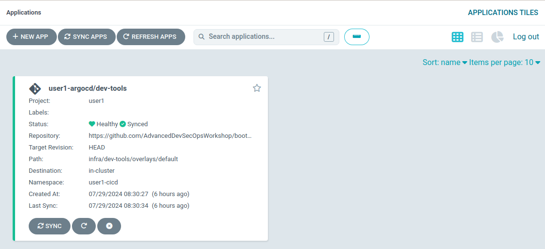Viewport: 545px width, 249px height.
Task: Click REFRESH APPS button
Action: (x=151, y=37)
